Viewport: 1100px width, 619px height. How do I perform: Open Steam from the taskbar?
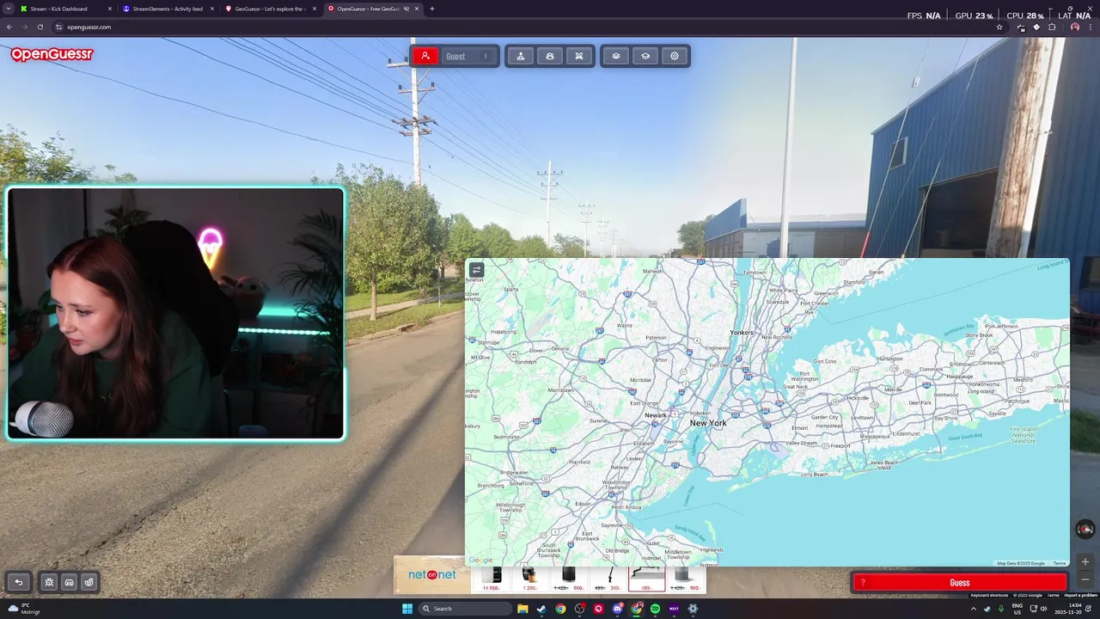[x=541, y=609]
